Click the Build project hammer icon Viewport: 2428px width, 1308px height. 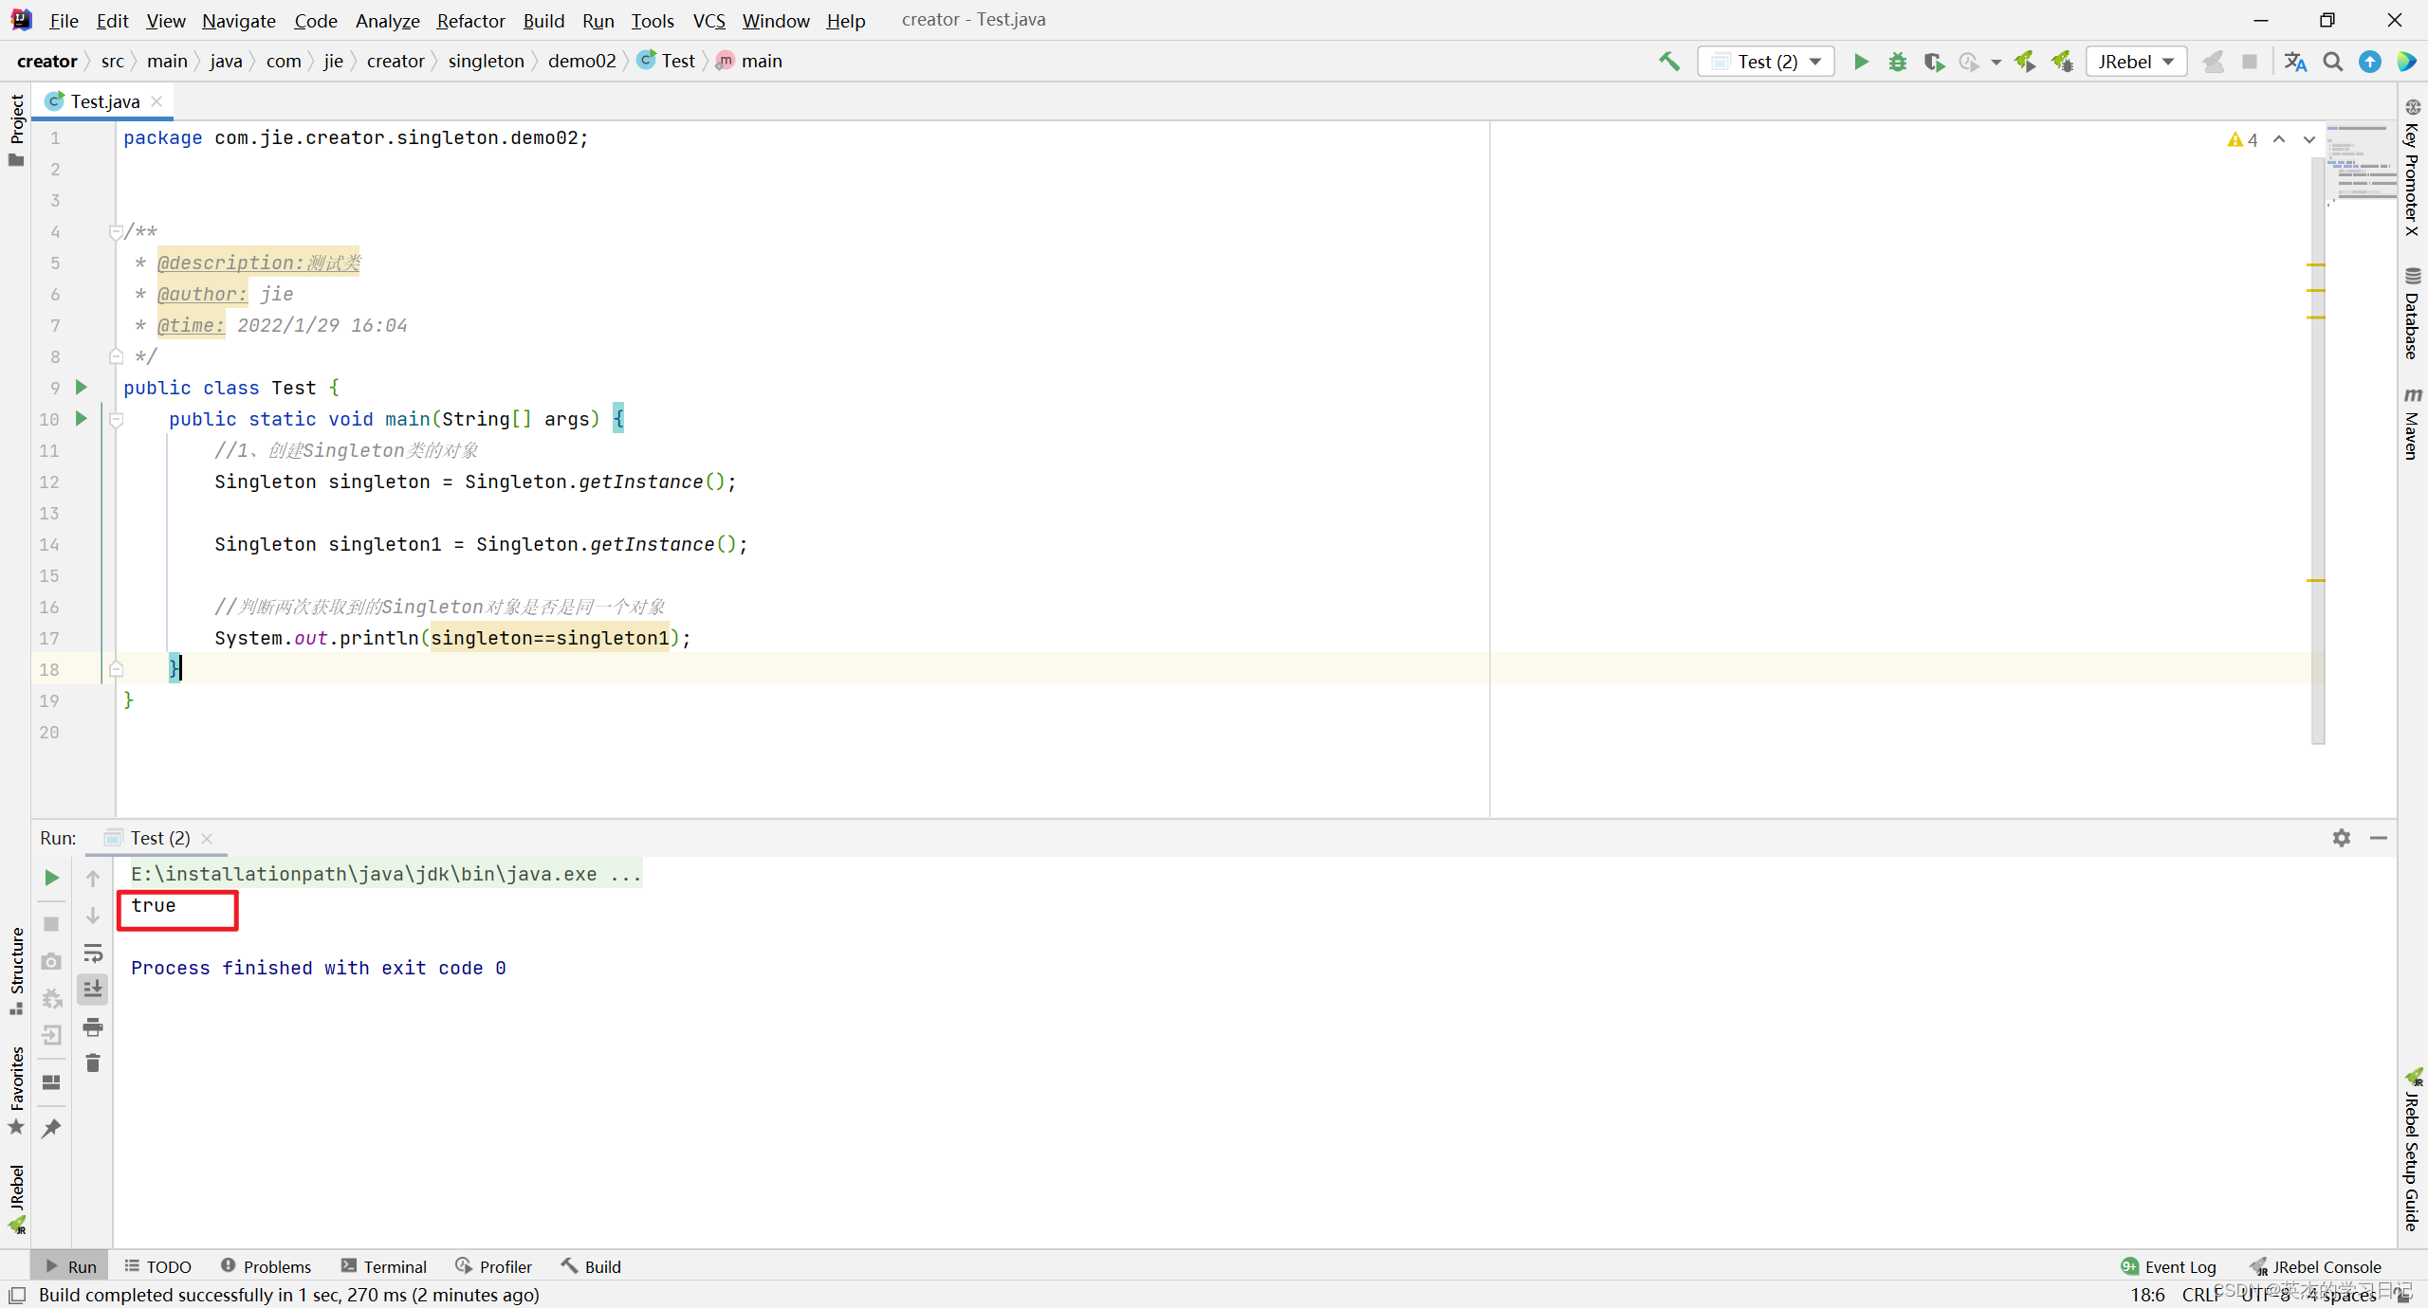pos(1669,62)
